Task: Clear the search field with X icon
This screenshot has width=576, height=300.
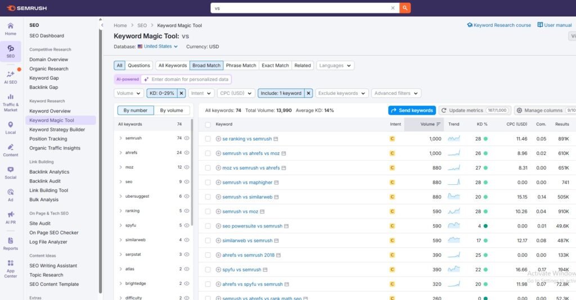Action: click(x=393, y=8)
